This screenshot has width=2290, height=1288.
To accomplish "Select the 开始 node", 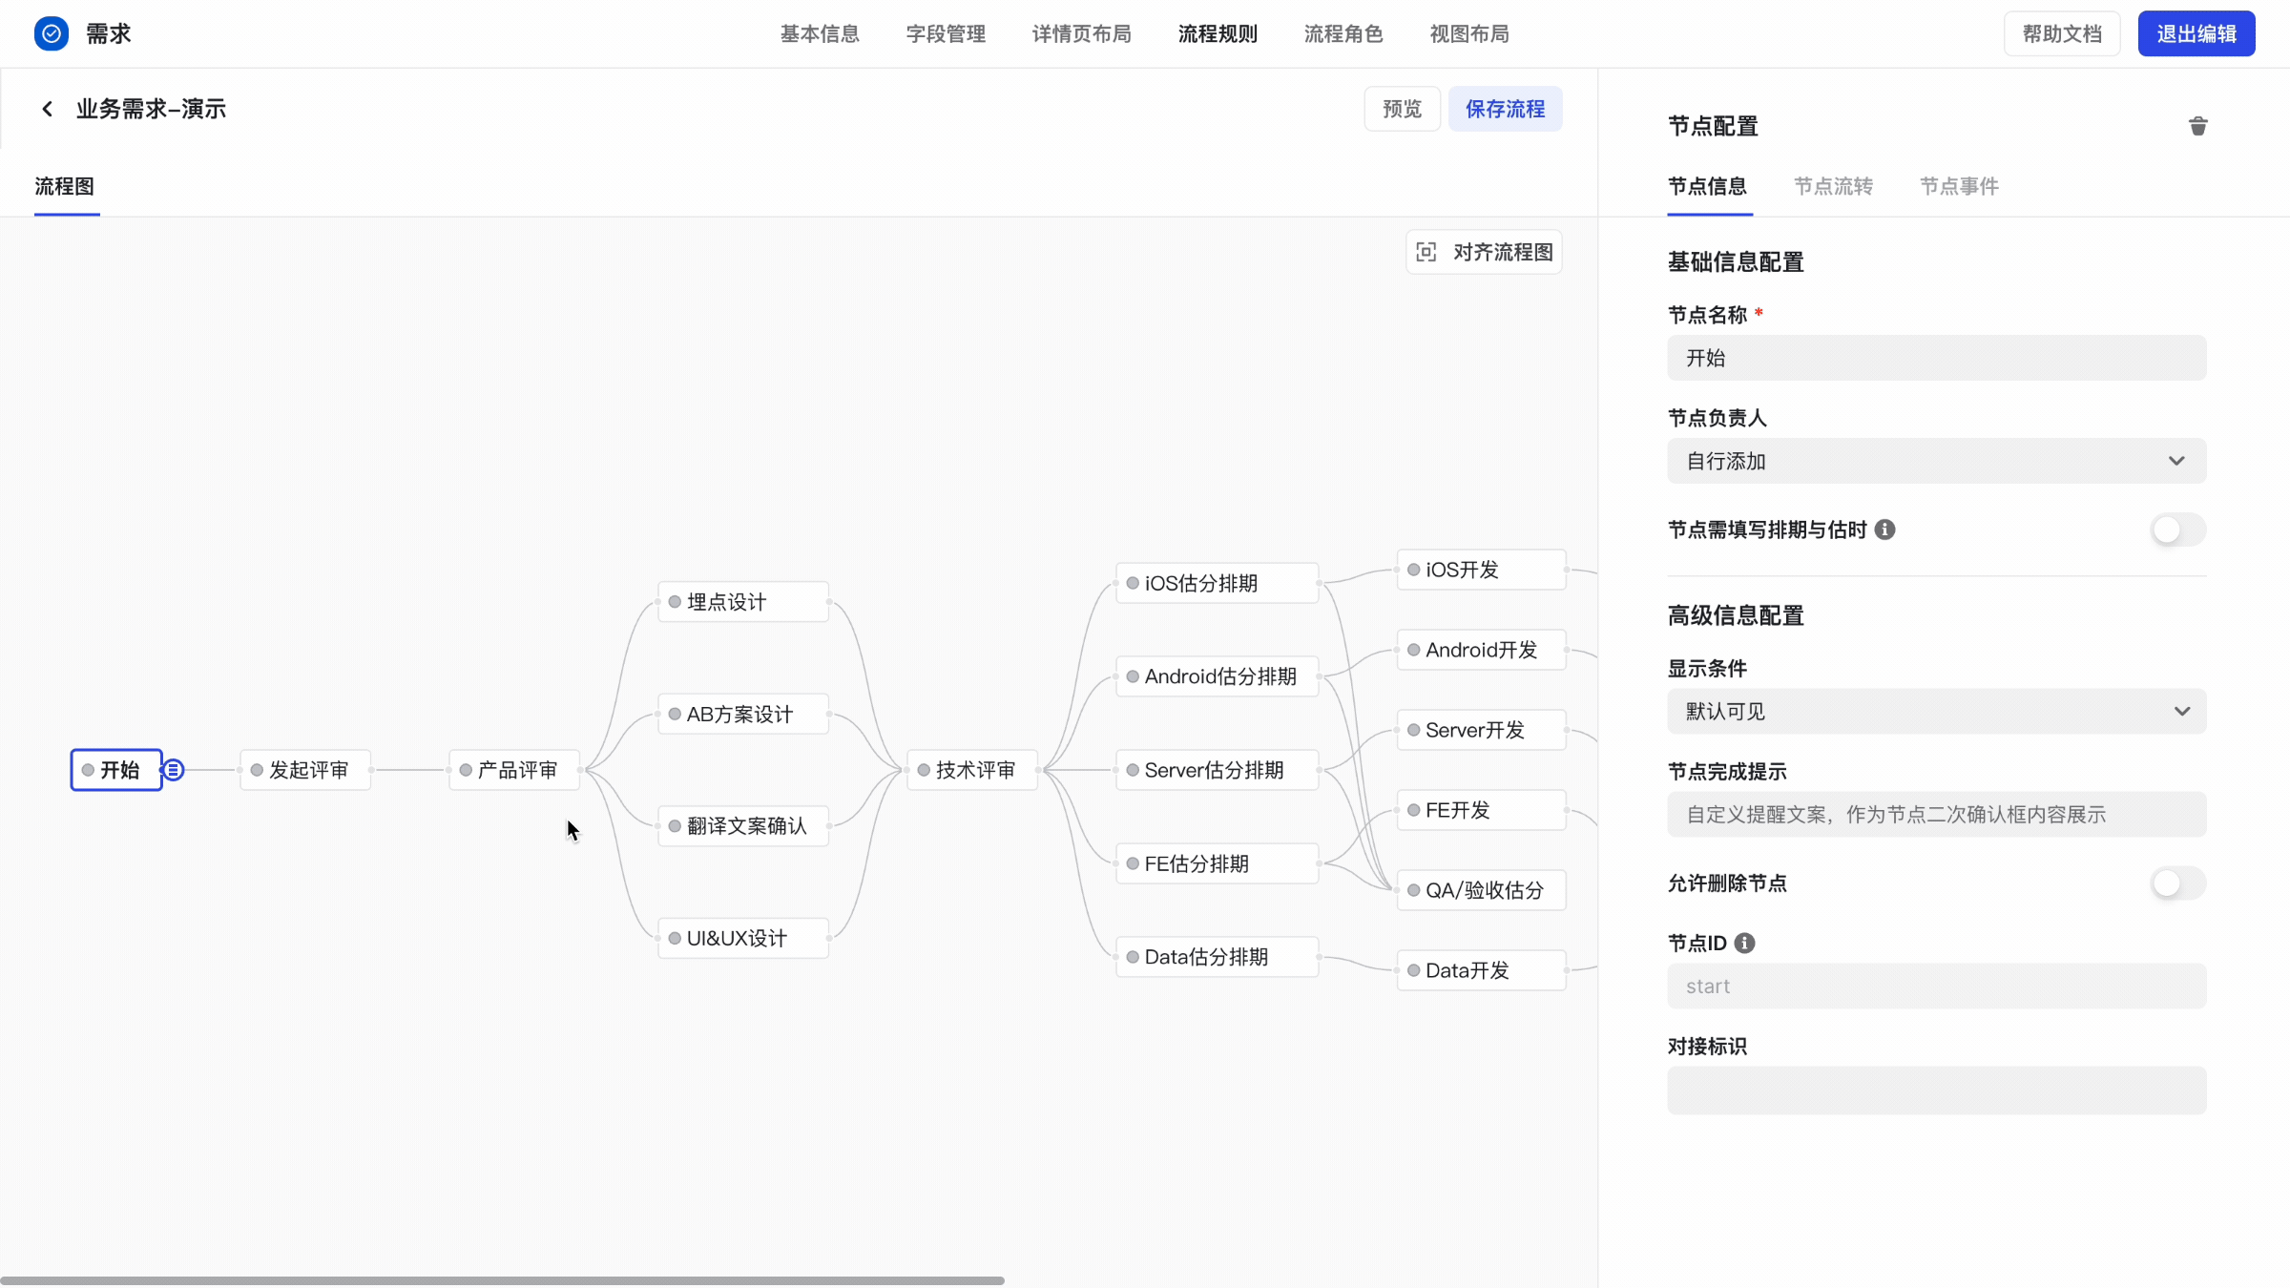I will pos(116,770).
